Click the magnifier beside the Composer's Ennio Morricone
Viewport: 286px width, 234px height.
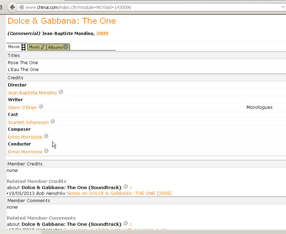coord(46,136)
